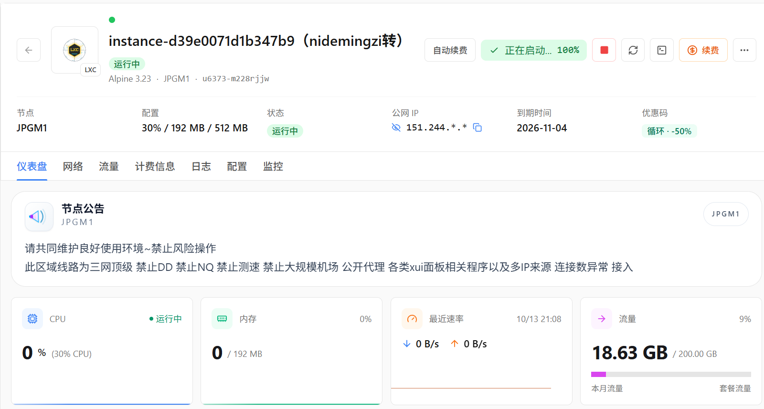Screen dimensions: 764x409
Task: Click the 18.63 GB traffic usage value
Action: coord(630,353)
